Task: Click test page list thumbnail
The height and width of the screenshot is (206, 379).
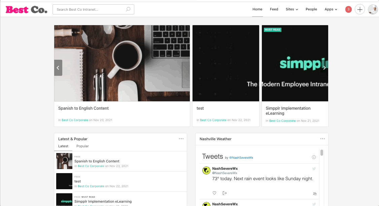Action: 64,181
